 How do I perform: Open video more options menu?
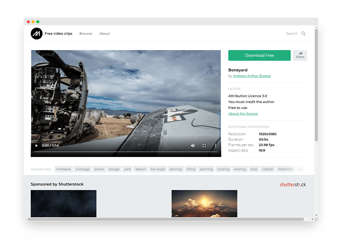click(x=215, y=146)
